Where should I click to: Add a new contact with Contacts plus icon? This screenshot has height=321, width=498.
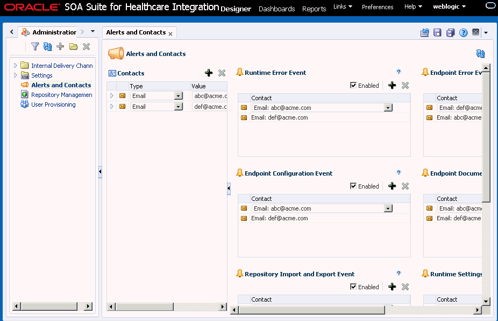coord(209,73)
